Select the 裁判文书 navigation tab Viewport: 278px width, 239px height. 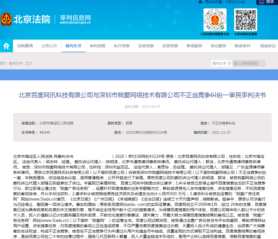73,46
